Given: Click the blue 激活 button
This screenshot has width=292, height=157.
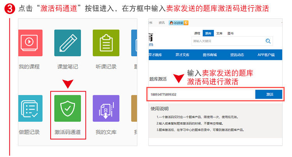Looking at the screenshot, I should (269, 94).
